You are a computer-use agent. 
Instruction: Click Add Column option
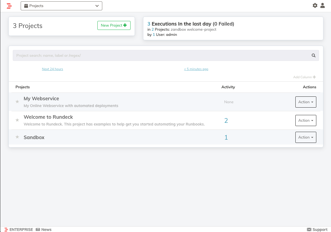pyautogui.click(x=304, y=77)
